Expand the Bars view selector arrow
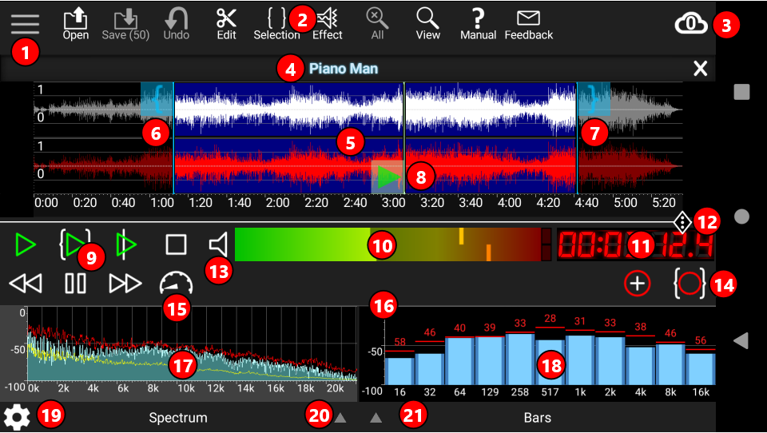 pos(376,417)
